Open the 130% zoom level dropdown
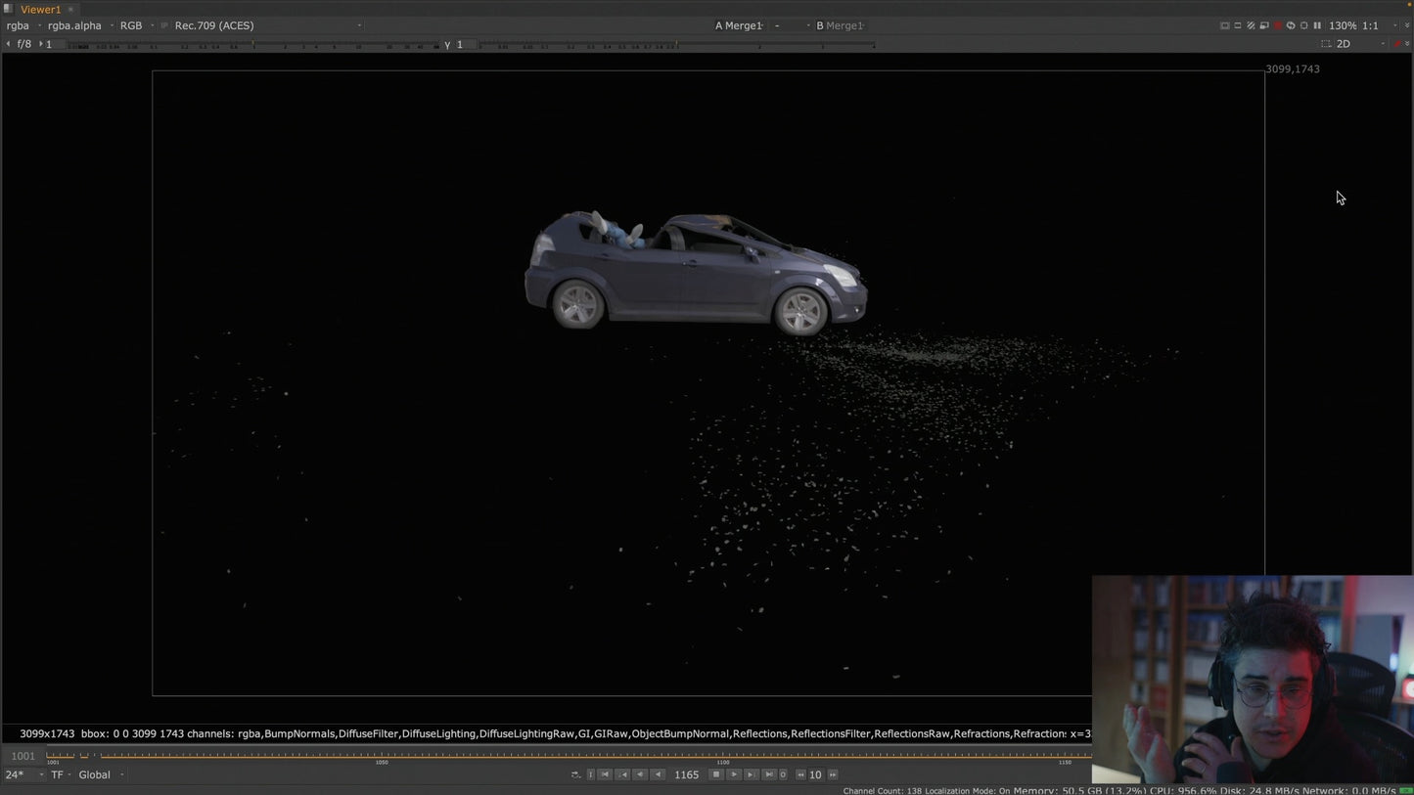This screenshot has height=795, width=1414. [1343, 25]
